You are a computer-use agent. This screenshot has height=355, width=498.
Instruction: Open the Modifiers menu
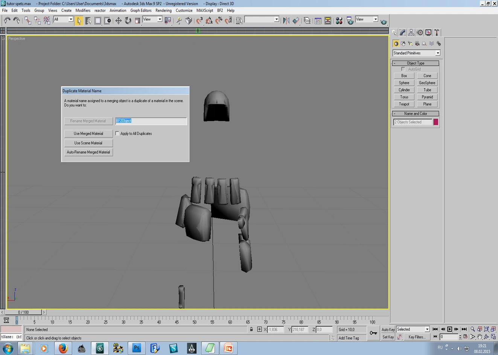click(83, 11)
